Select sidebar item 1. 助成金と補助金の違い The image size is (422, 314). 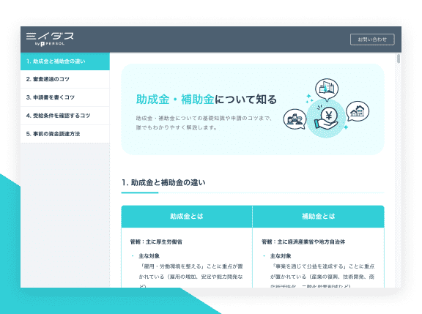point(65,61)
